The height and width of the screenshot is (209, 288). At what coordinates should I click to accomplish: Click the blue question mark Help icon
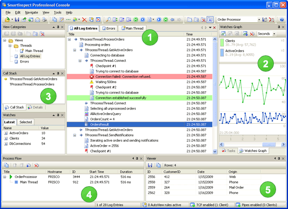tap(282, 20)
